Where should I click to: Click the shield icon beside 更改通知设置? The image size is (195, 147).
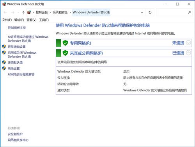click(4, 47)
